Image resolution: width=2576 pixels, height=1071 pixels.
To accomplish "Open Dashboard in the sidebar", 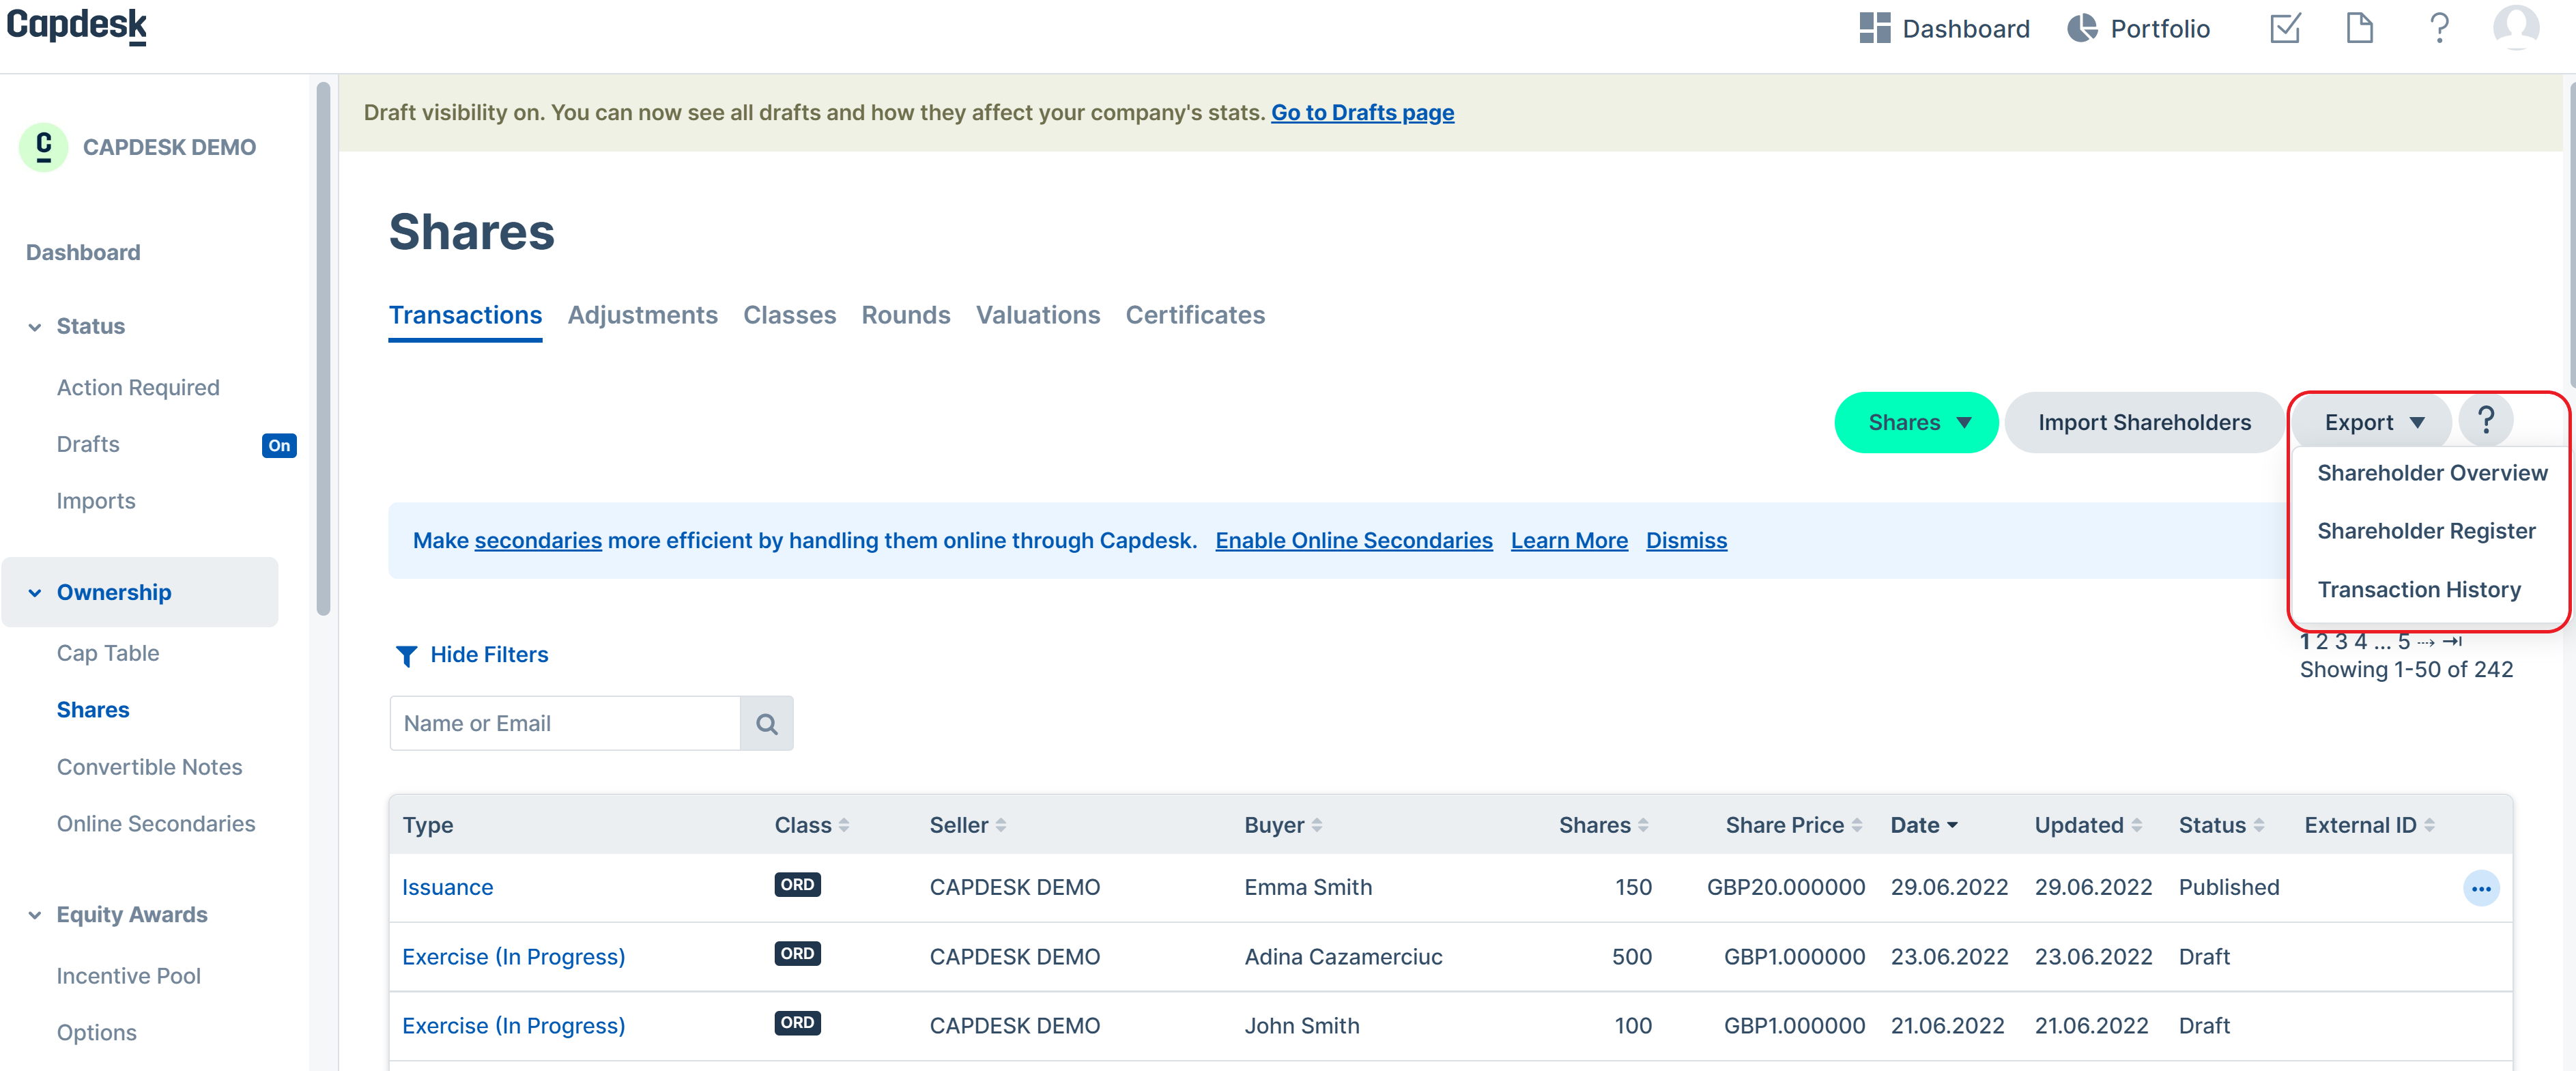I will point(83,253).
